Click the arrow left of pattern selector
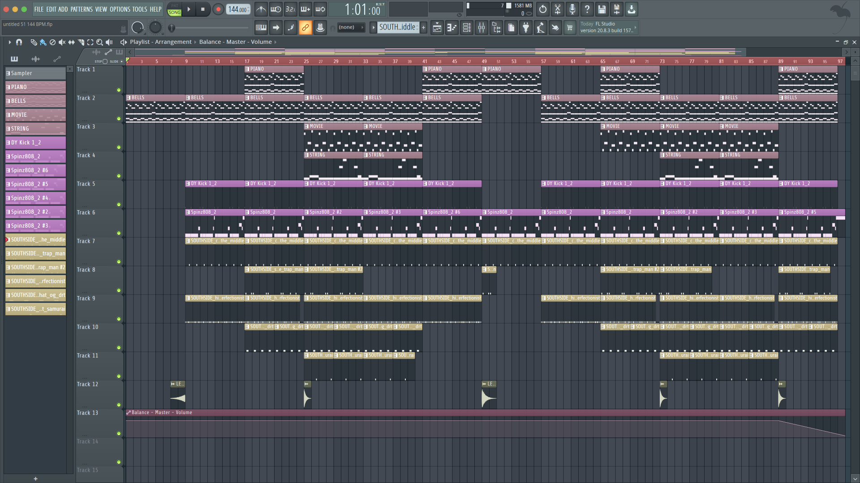The height and width of the screenshot is (483, 860). pyautogui.click(x=373, y=27)
